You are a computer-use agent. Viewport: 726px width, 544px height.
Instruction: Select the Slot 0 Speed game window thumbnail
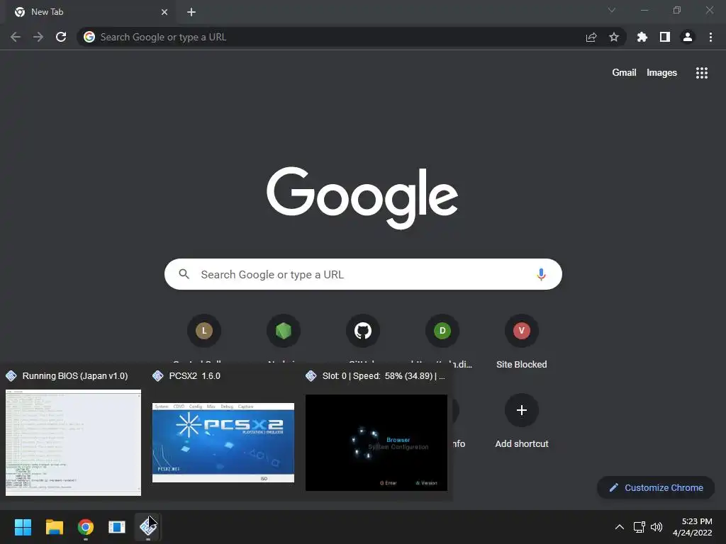(x=376, y=443)
